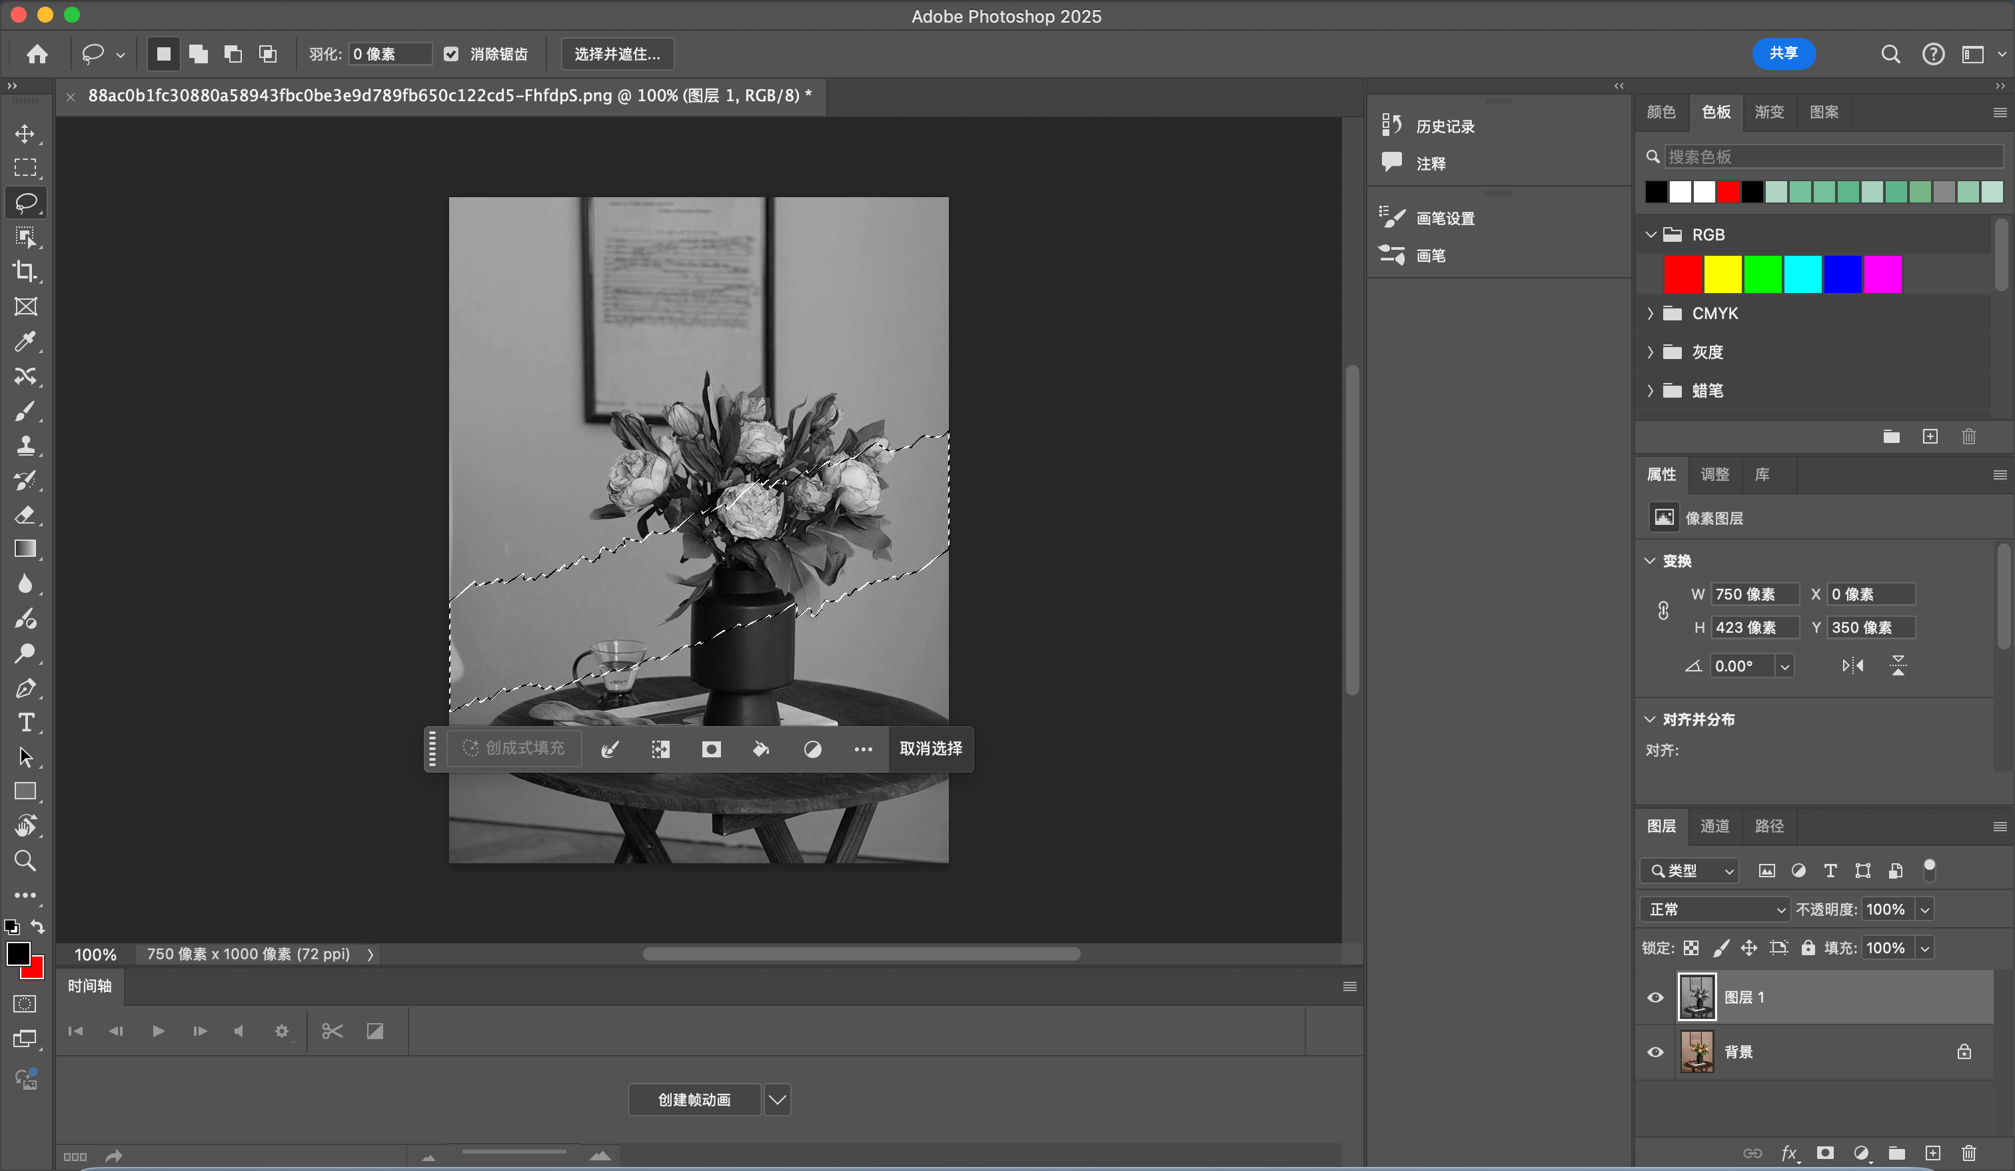The width and height of the screenshot is (2015, 1171).
Task: Toggle the anti-alias checkbox (消除锯齿)
Action: (x=451, y=53)
